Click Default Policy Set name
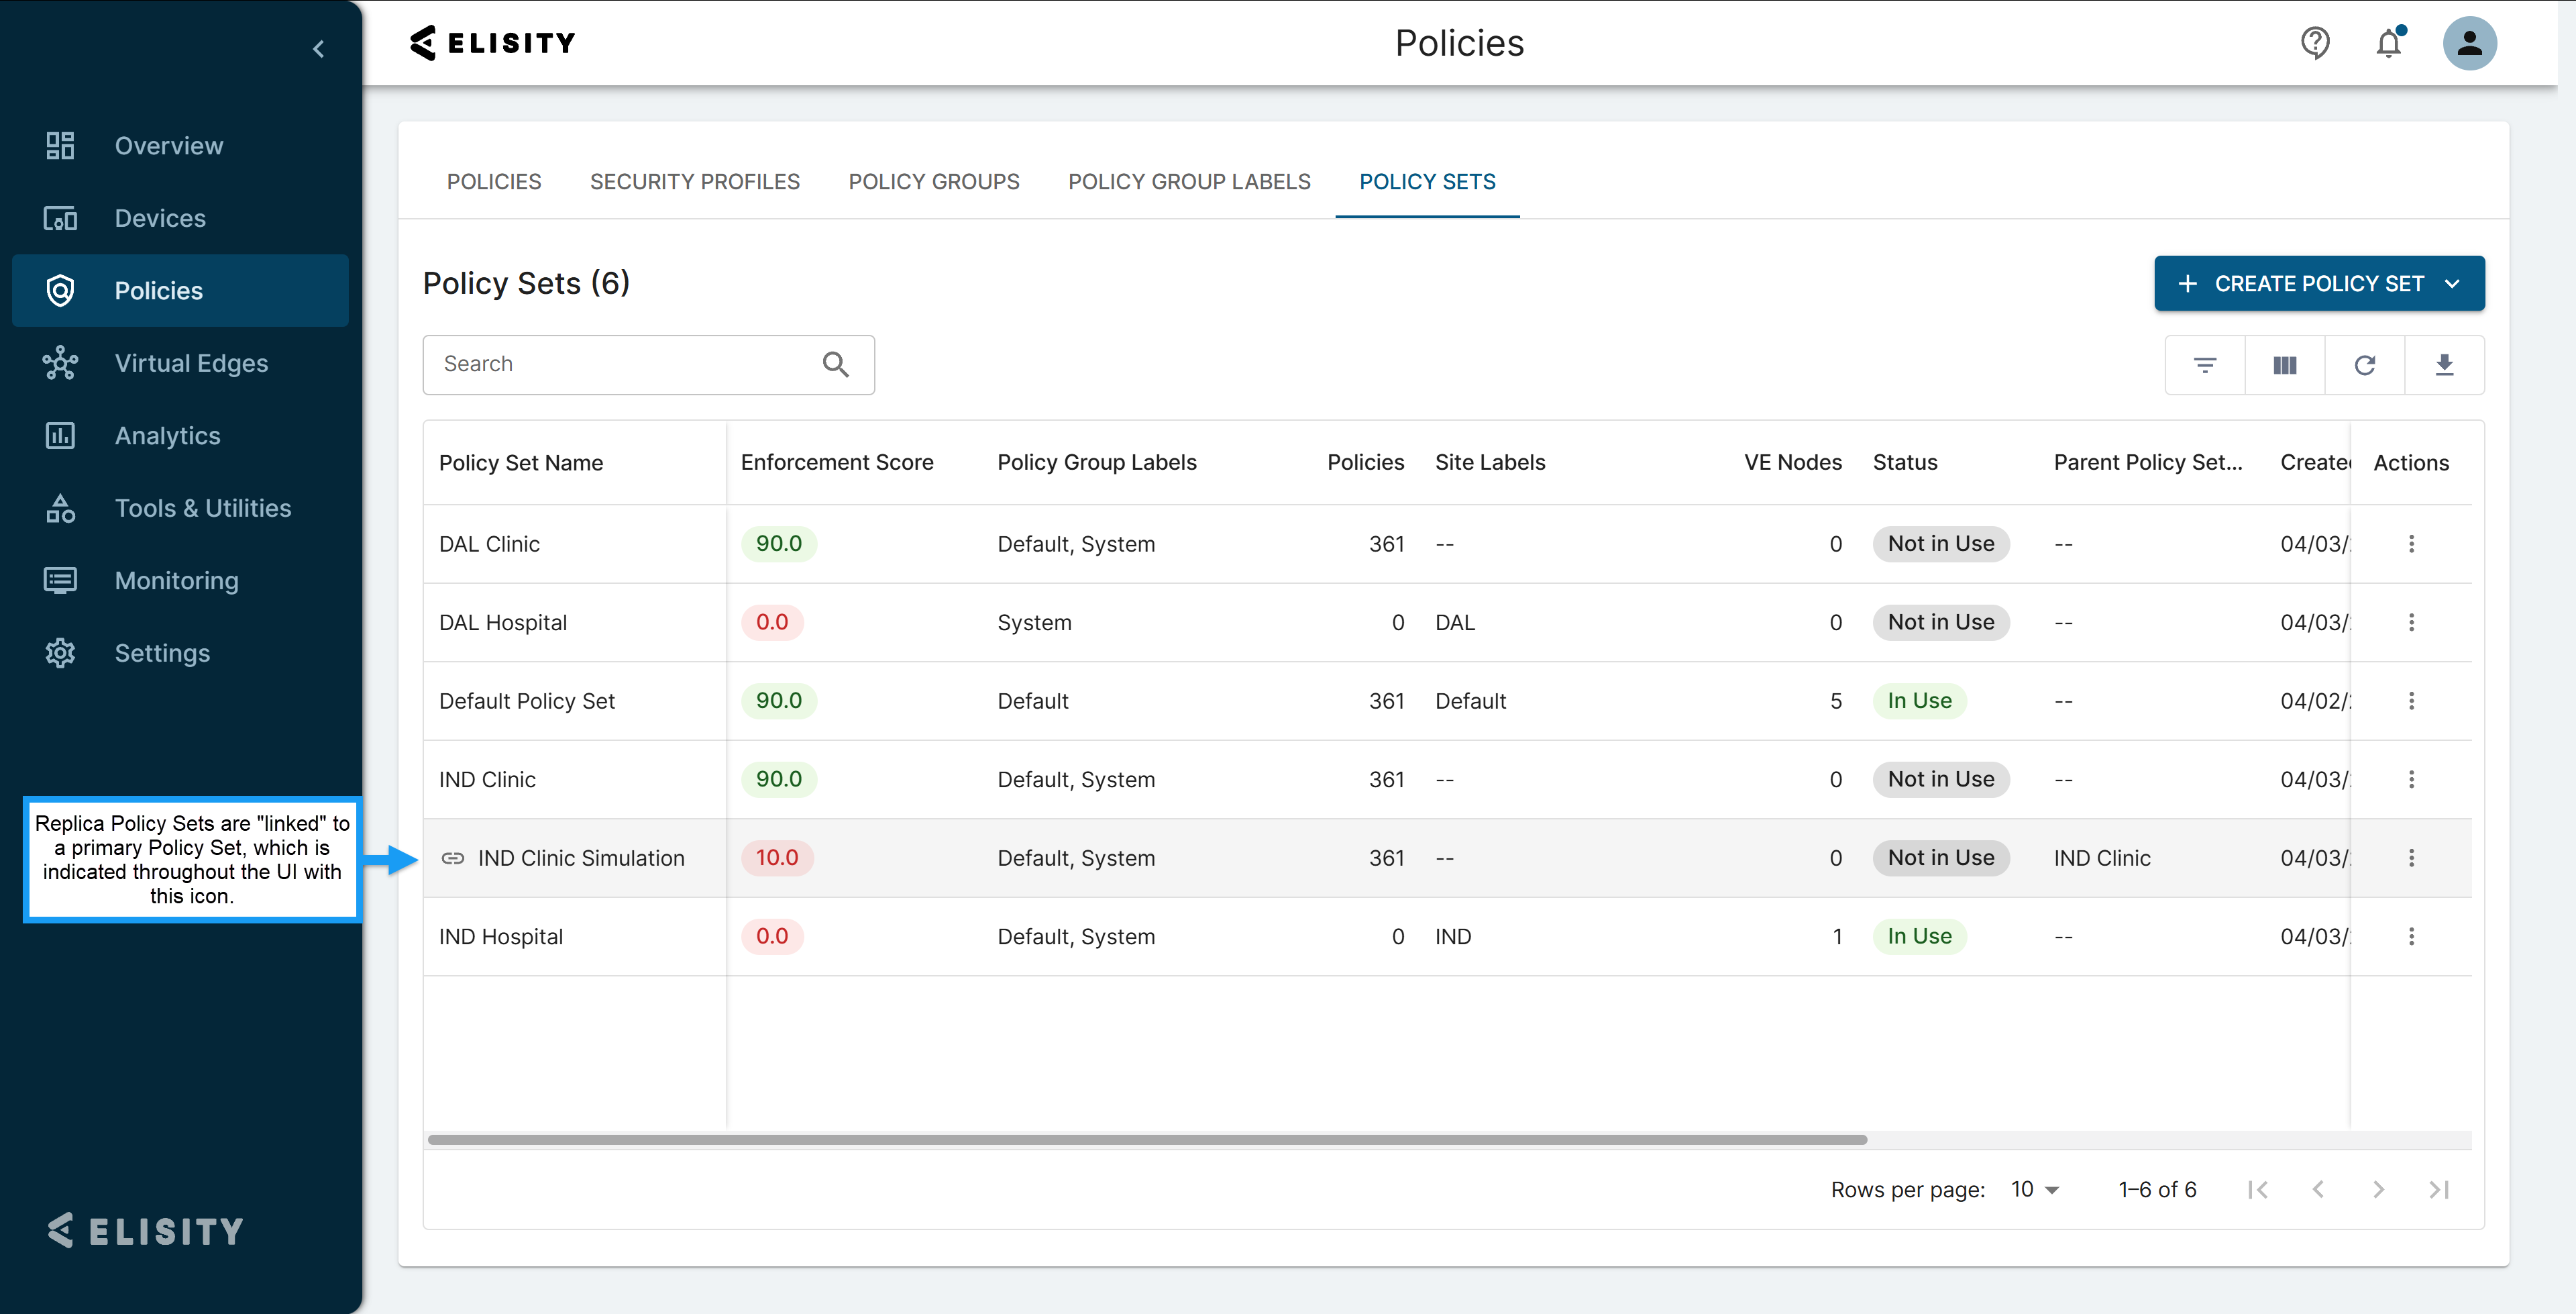Image resolution: width=2576 pixels, height=1314 pixels. [526, 701]
